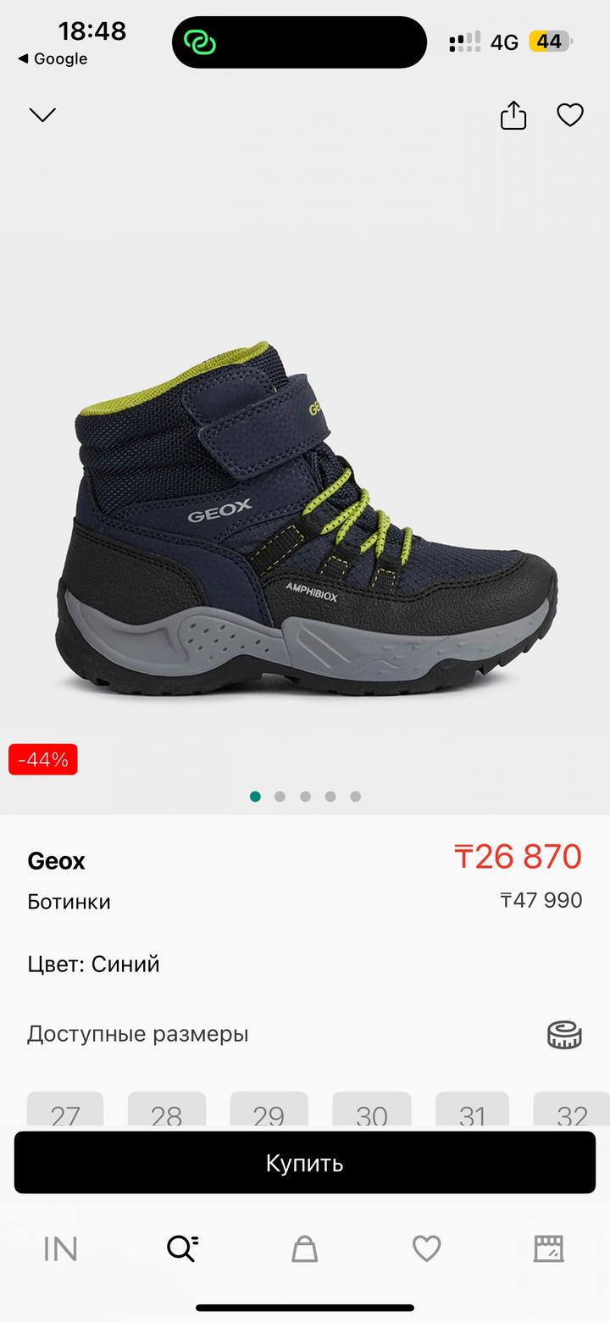Switch to the last image pagination dot
Viewport: 610px width, 1323px height.
pos(355,796)
